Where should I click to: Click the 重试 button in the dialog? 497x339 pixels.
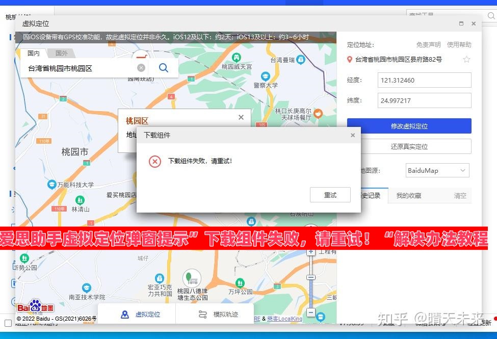pos(330,195)
